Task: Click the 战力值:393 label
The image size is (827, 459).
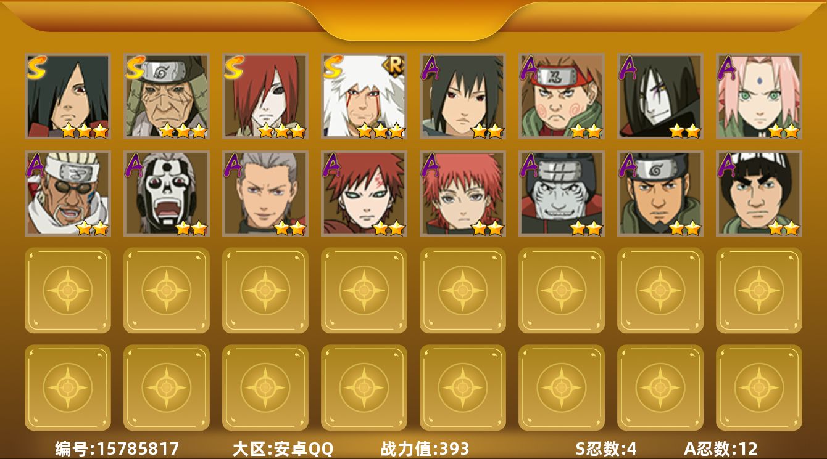Action: pos(425,449)
